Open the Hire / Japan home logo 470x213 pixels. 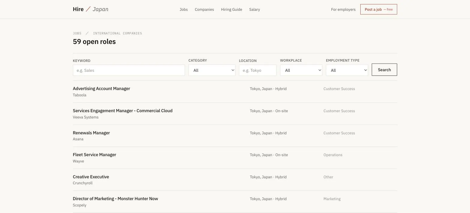tap(91, 9)
